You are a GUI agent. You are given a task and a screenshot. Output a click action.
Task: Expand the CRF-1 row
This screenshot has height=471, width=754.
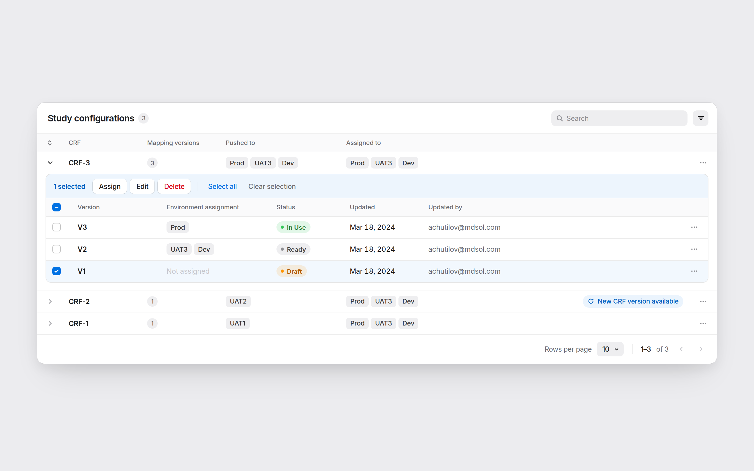(50, 323)
